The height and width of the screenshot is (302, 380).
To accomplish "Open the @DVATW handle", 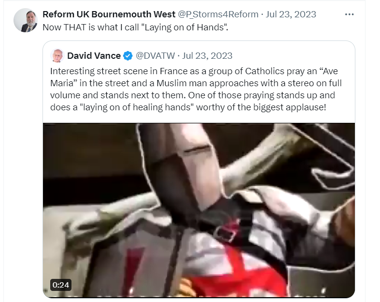I will tap(155, 56).
